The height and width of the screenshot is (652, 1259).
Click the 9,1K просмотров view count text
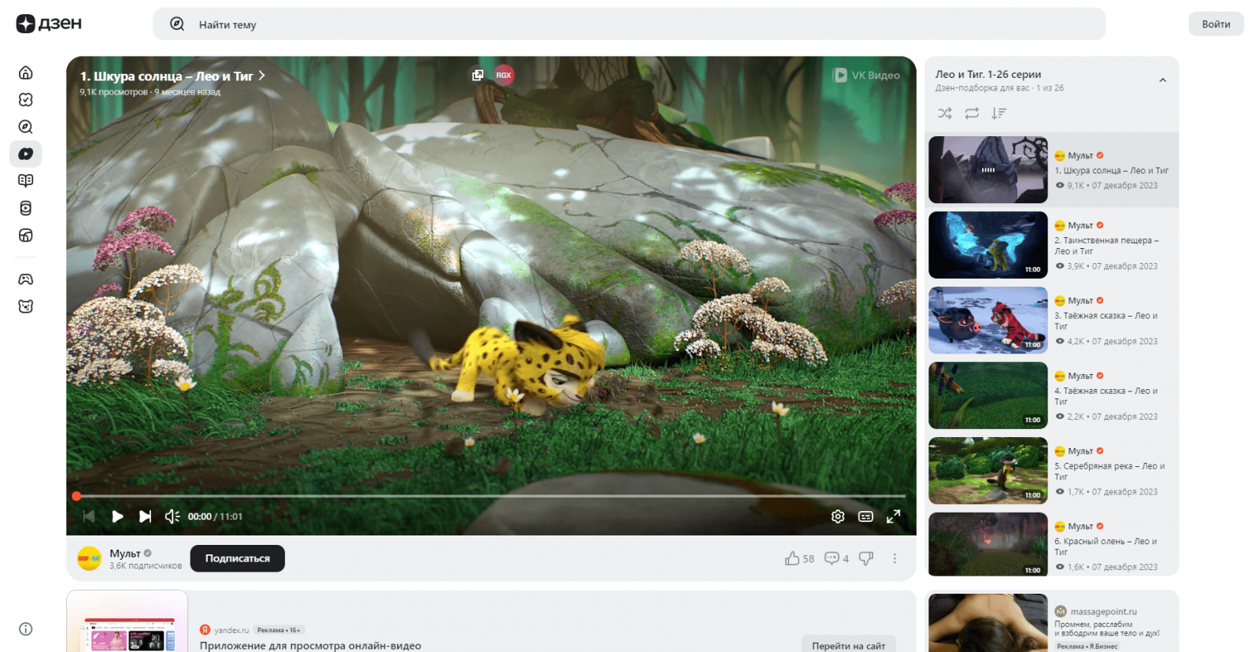[x=113, y=92]
